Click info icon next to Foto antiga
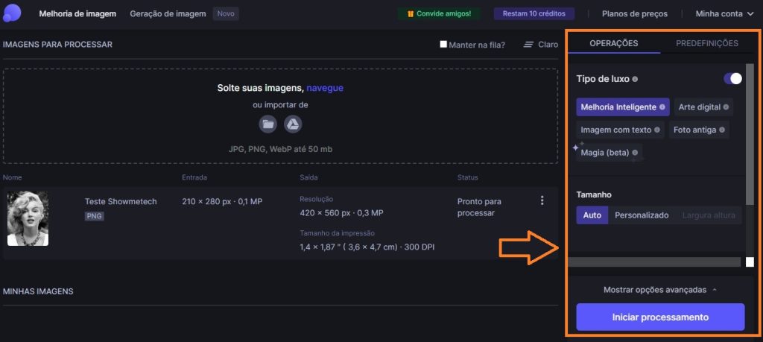Image resolution: width=763 pixels, height=342 pixels. 723,130
